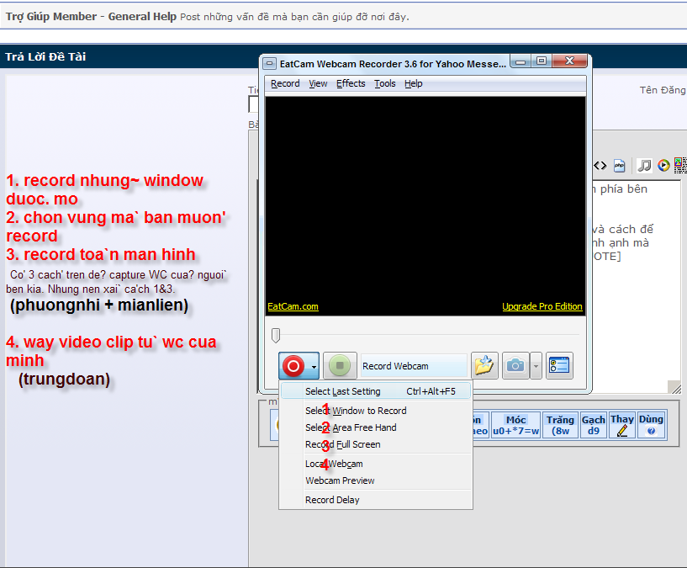
Task: Click the camera snapshot icon
Action: (x=515, y=366)
